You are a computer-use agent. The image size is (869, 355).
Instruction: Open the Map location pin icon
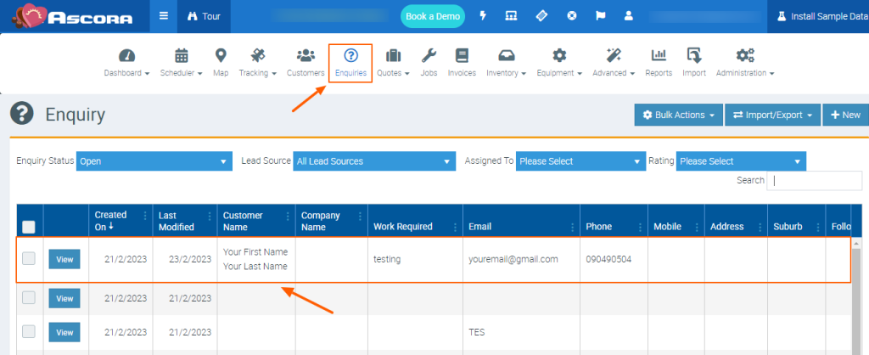coord(221,57)
